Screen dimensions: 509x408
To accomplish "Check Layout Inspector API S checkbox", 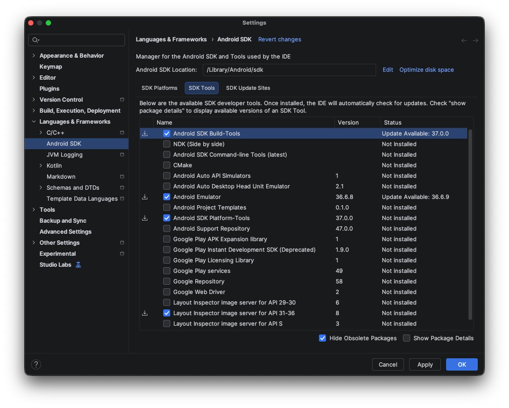I will (x=167, y=323).
